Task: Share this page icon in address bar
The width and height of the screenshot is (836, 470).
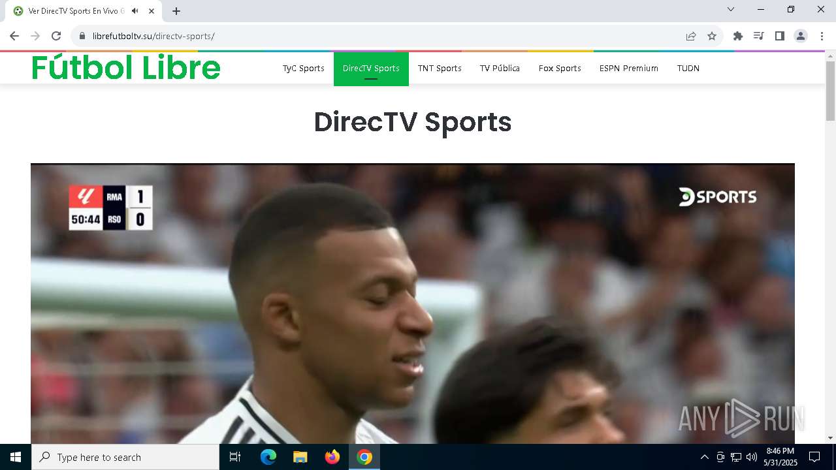Action: 691,36
